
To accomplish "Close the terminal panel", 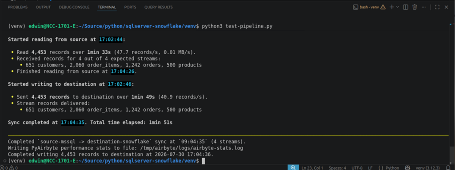I will coord(446,7).
